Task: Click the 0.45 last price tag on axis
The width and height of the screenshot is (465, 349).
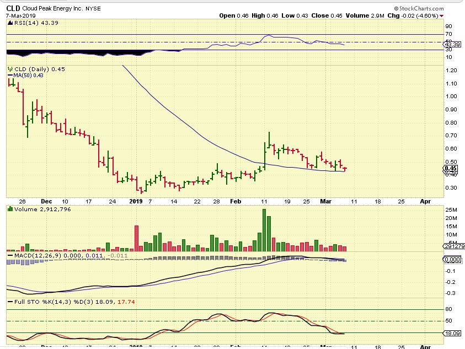Action: point(451,168)
